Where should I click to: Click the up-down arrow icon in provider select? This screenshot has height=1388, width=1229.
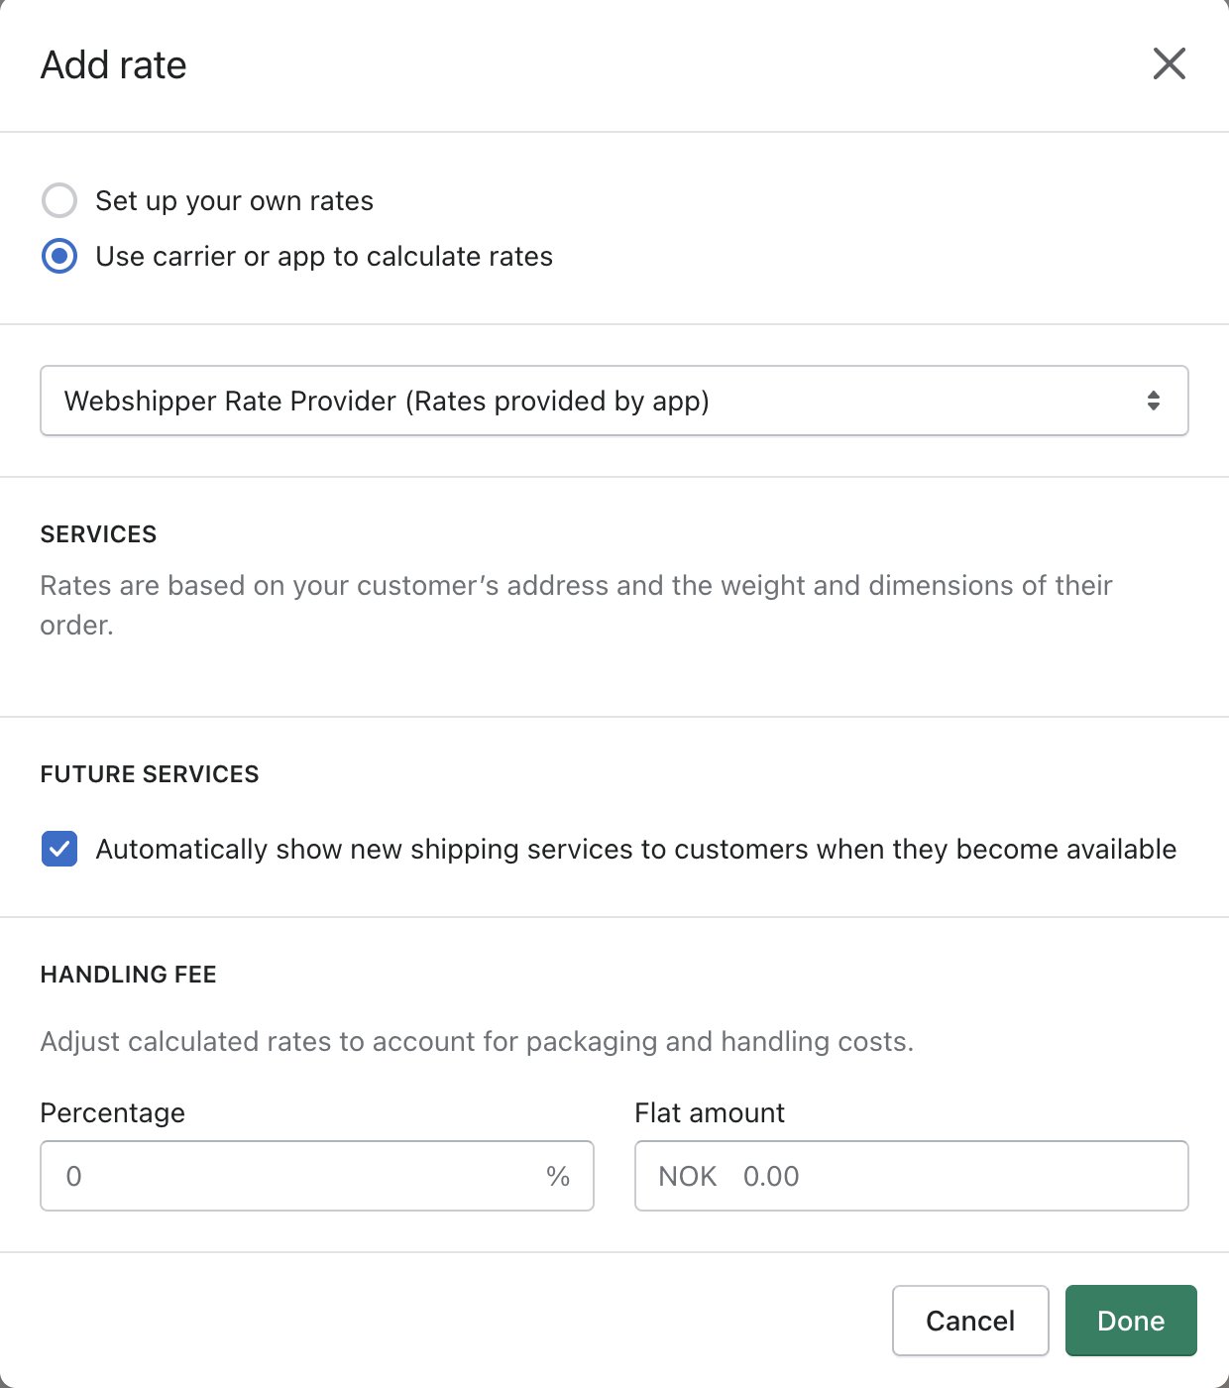tap(1153, 401)
